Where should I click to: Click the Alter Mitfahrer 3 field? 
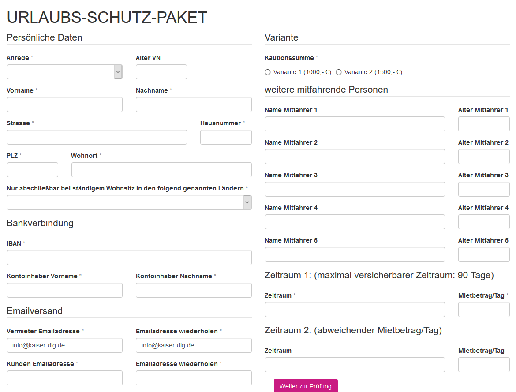(x=484, y=189)
